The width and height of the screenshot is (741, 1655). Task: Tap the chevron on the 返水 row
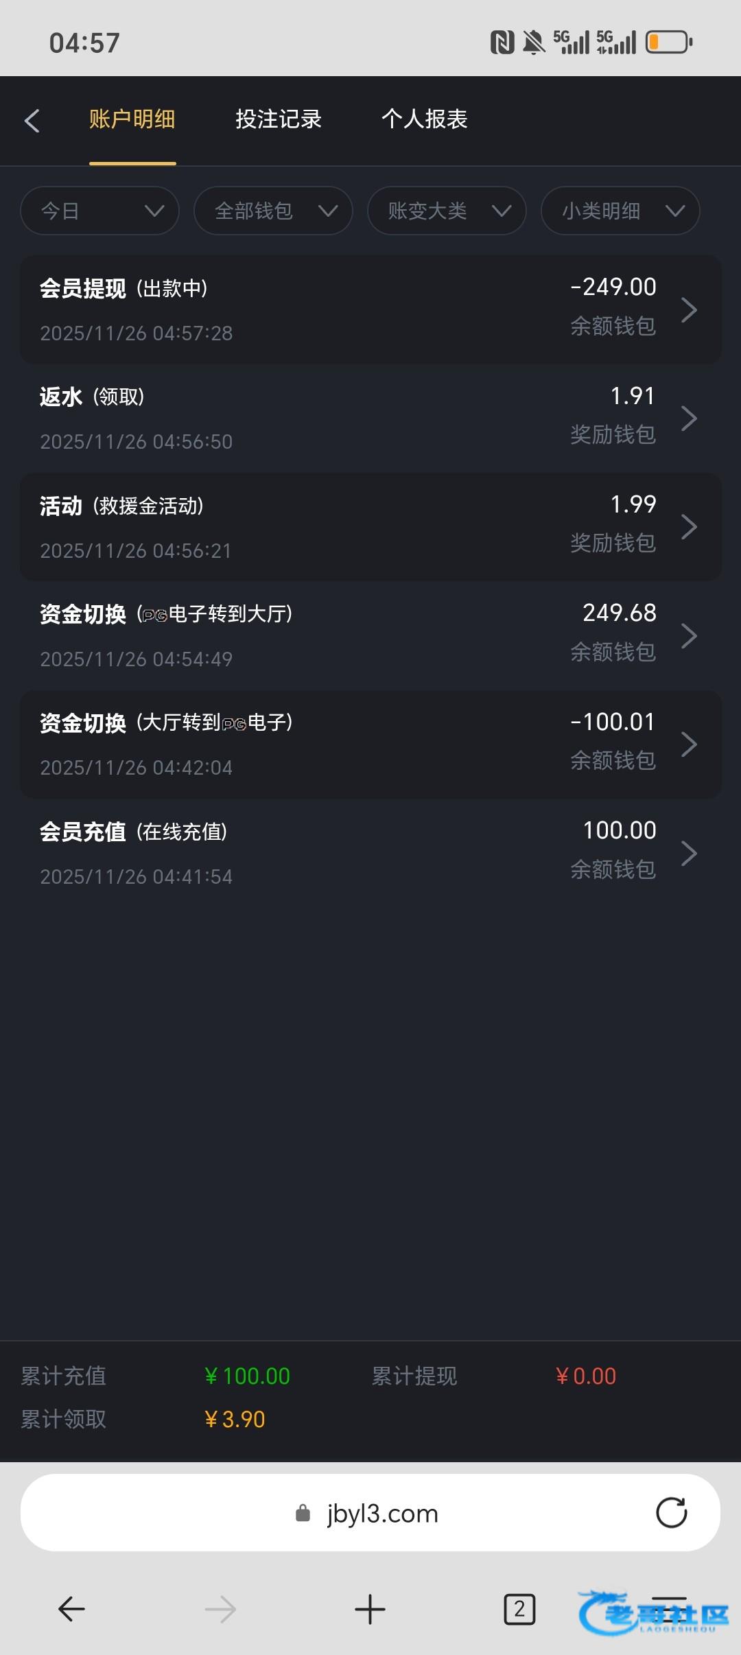(689, 419)
